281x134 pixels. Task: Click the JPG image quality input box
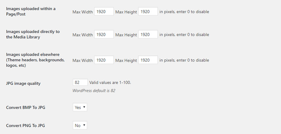point(80,82)
